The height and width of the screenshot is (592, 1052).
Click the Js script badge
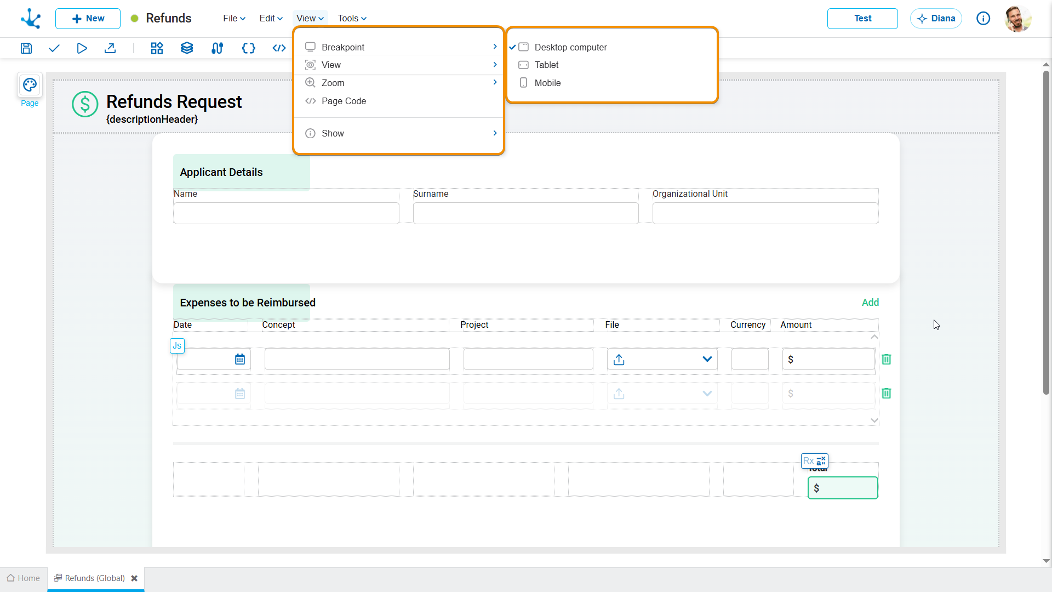coord(177,346)
